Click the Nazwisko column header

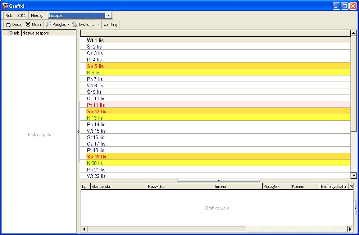[x=180, y=186]
